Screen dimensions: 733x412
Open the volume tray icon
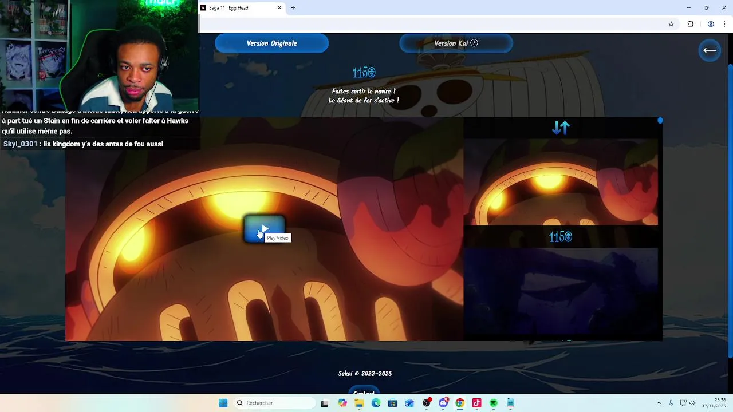point(692,403)
